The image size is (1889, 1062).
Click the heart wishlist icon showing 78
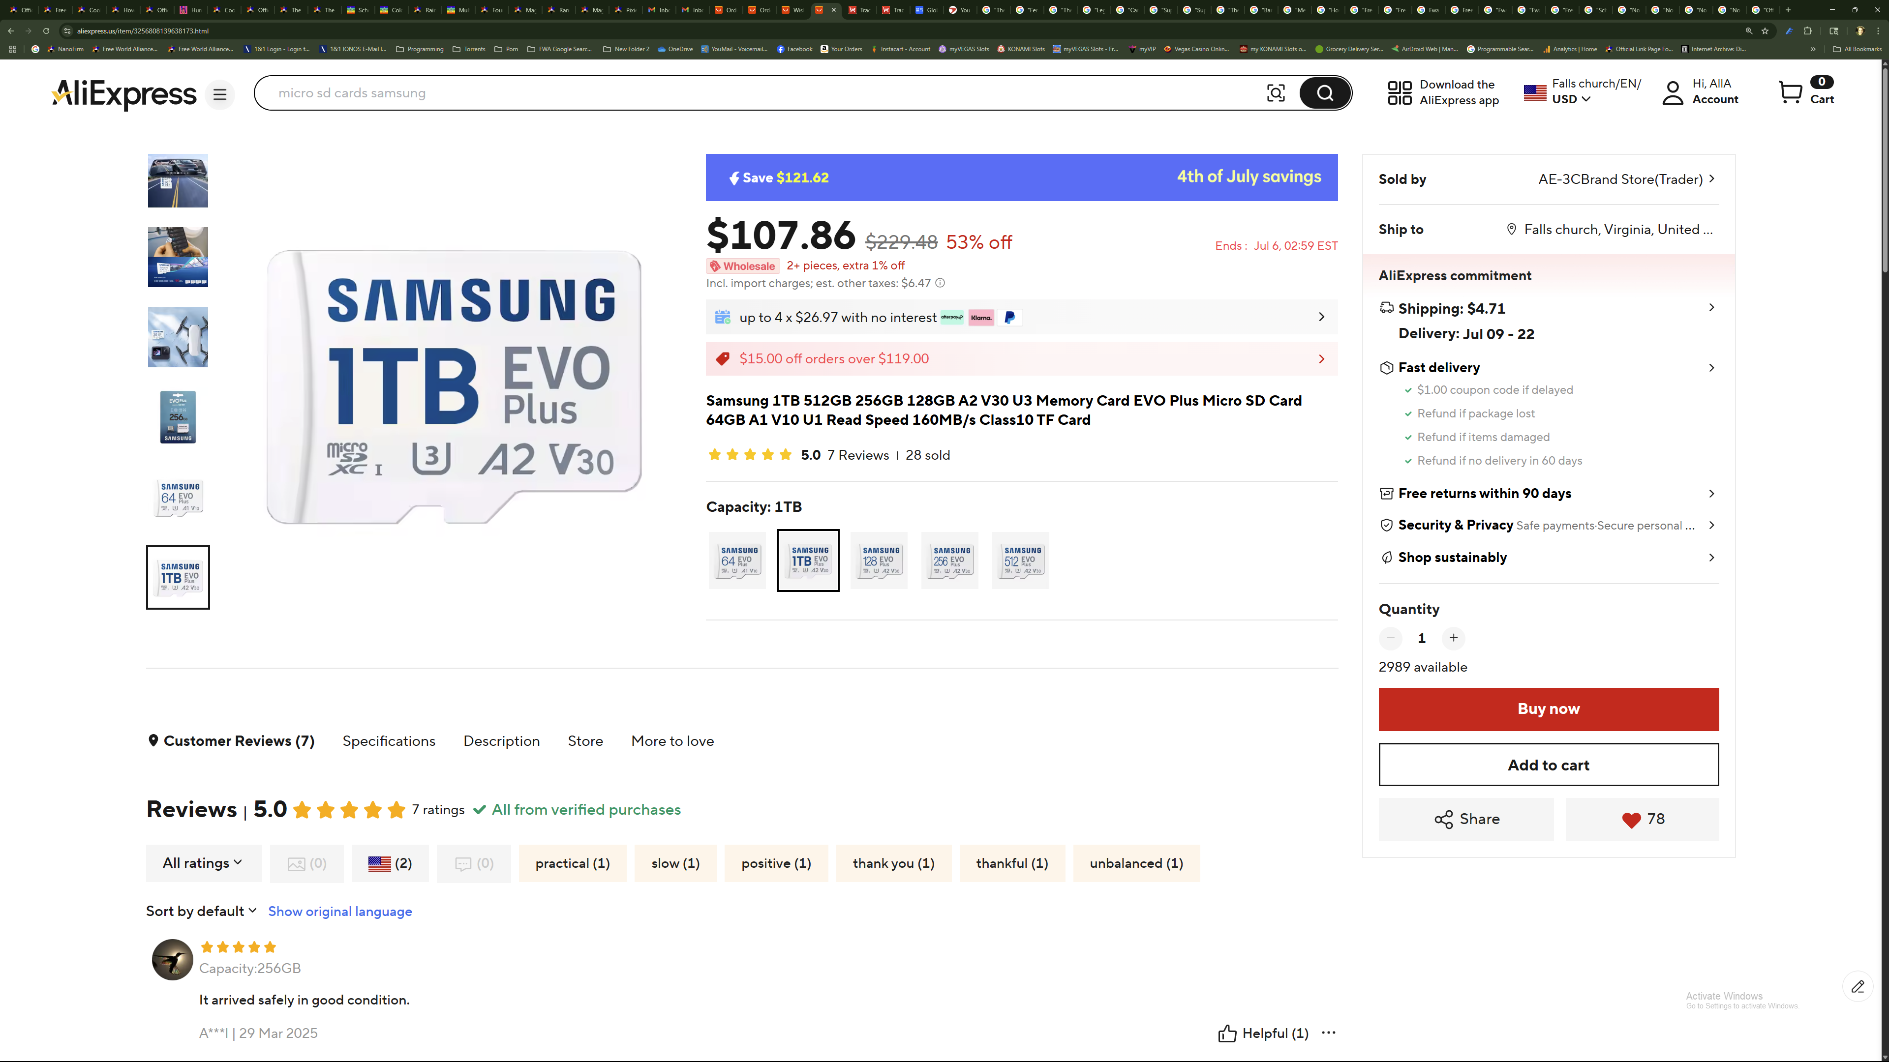click(x=1631, y=820)
